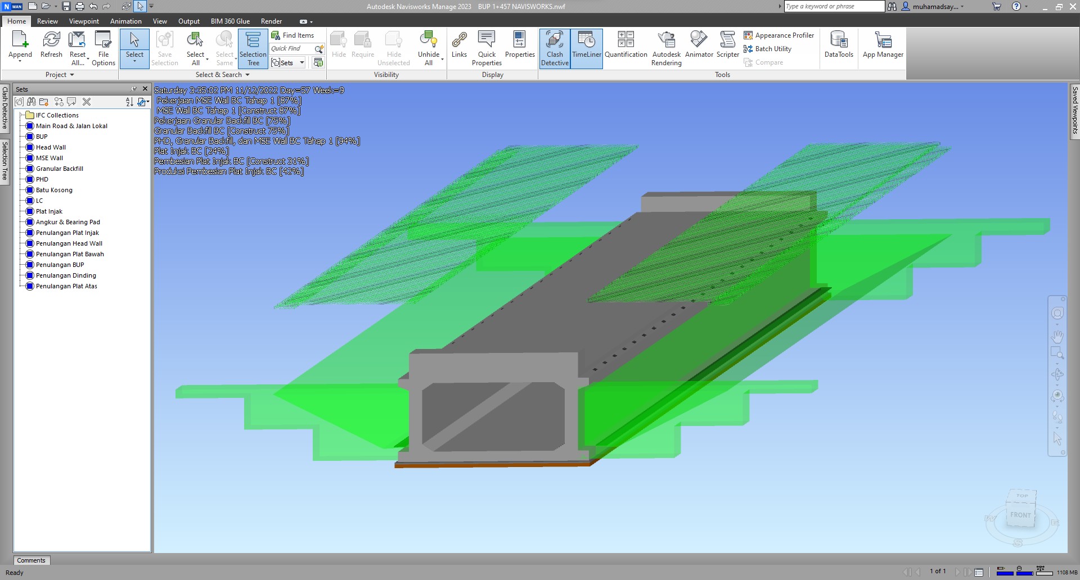Expand the IFC Collections folder

pos(21,115)
